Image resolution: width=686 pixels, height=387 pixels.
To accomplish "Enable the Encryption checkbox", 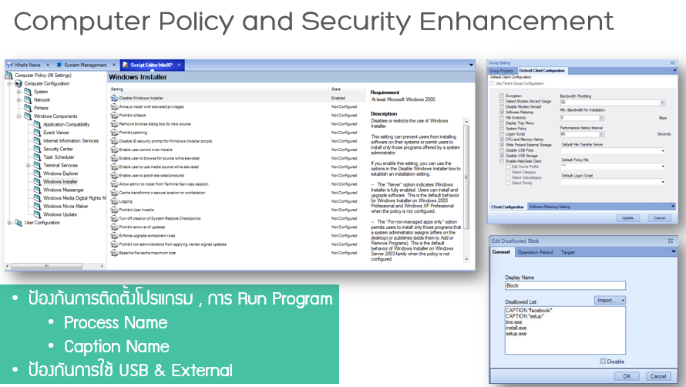I will (x=502, y=96).
